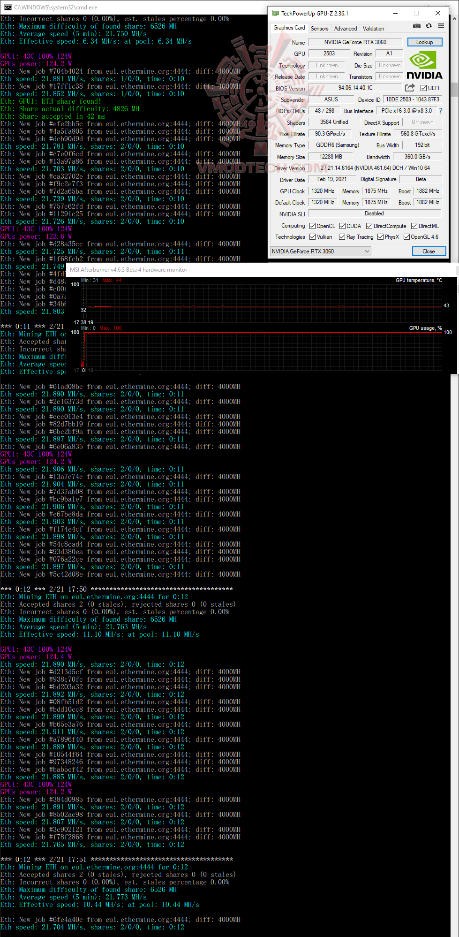Click GPU Clock 1320 MHz value in GPU-Z
The width and height of the screenshot is (459, 937).
pos(323,191)
